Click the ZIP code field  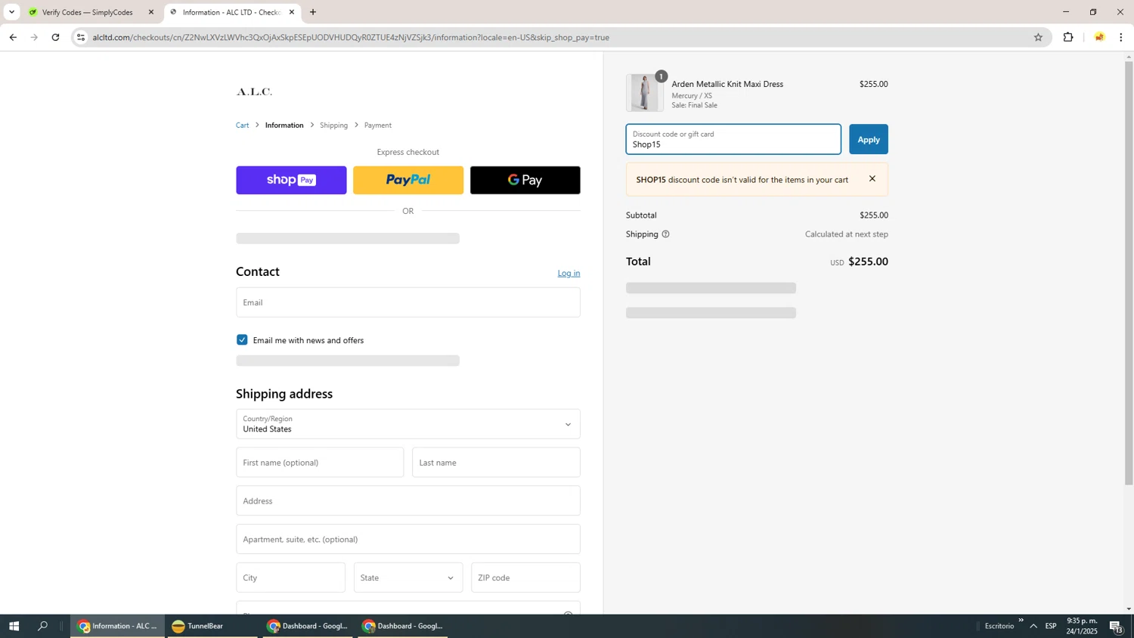pyautogui.click(x=525, y=578)
